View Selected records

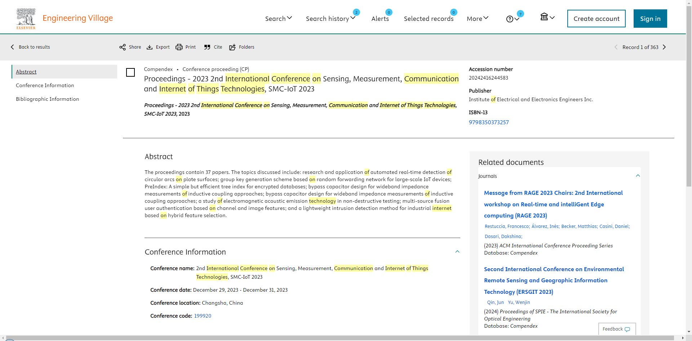(x=429, y=18)
